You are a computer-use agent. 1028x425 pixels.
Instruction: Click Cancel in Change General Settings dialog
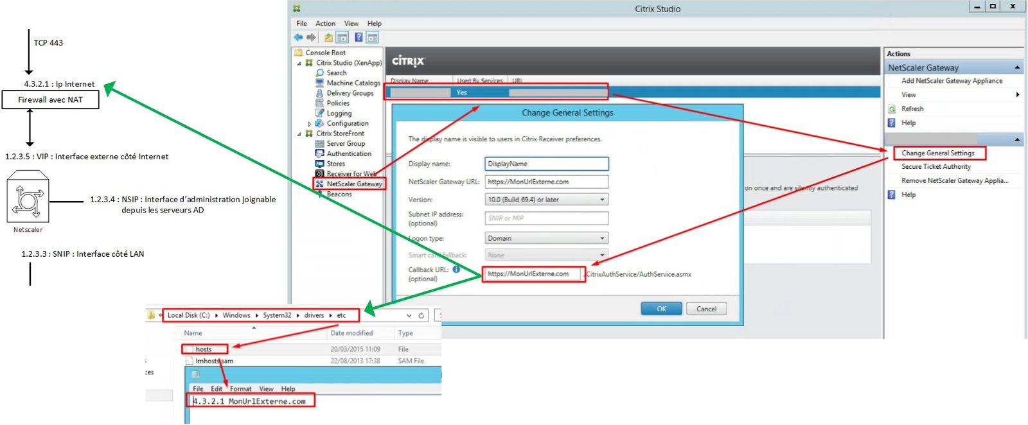point(706,309)
